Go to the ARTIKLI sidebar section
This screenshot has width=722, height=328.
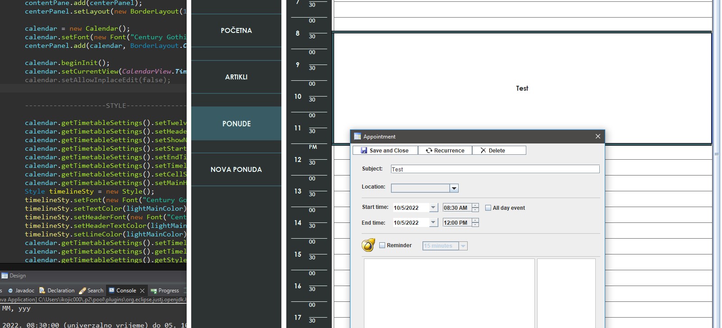click(x=236, y=77)
